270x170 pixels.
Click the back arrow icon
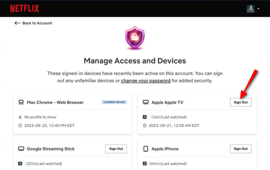coord(17,23)
